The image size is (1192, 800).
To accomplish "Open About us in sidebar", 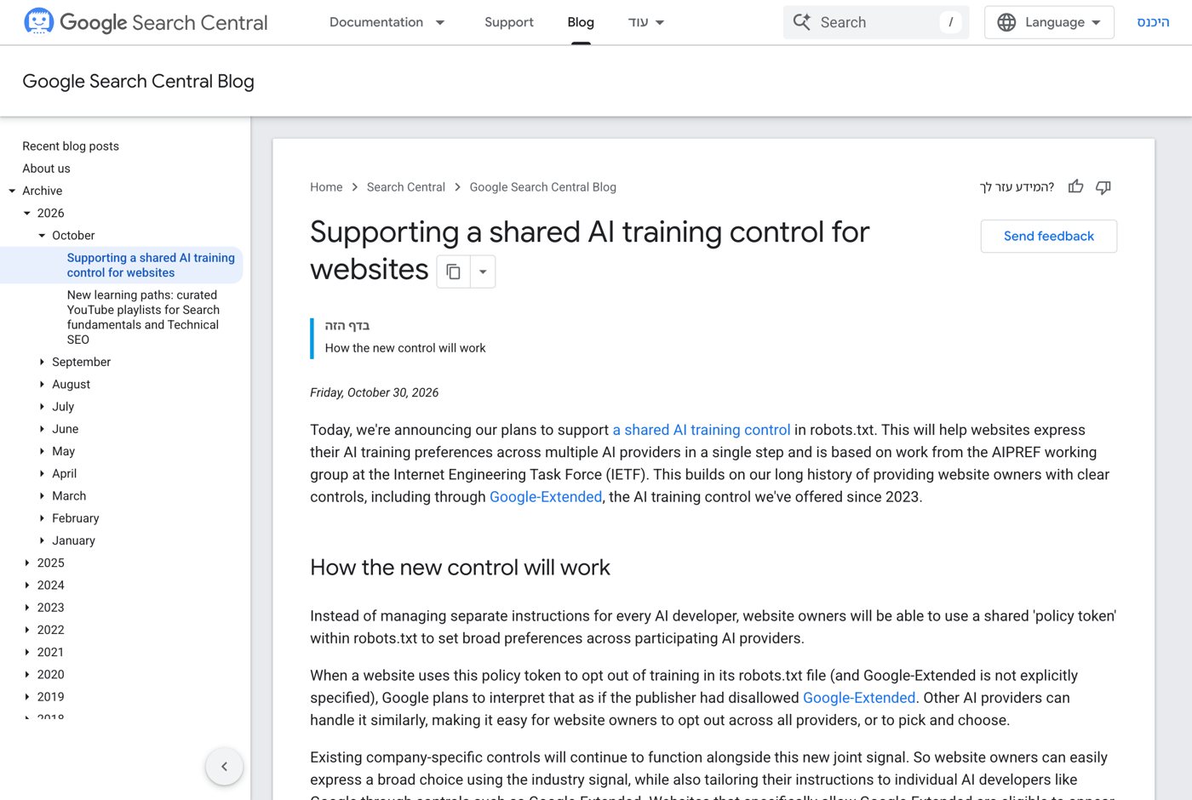I will pos(46,169).
